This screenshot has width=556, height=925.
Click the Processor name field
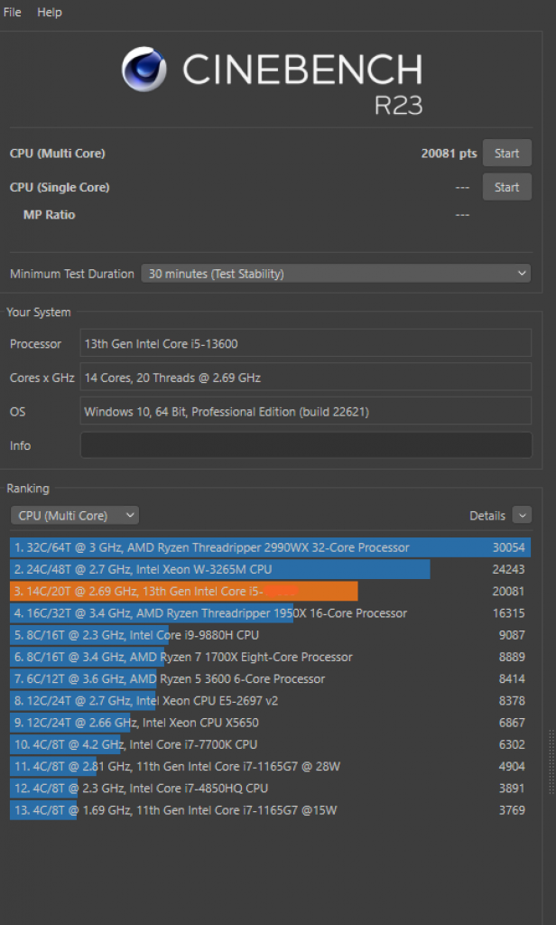point(305,343)
